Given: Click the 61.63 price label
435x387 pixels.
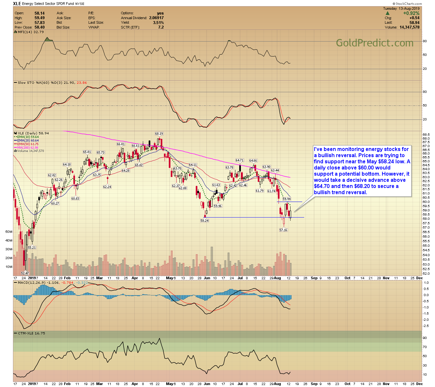Looking at the screenshot, I should coord(216,185).
